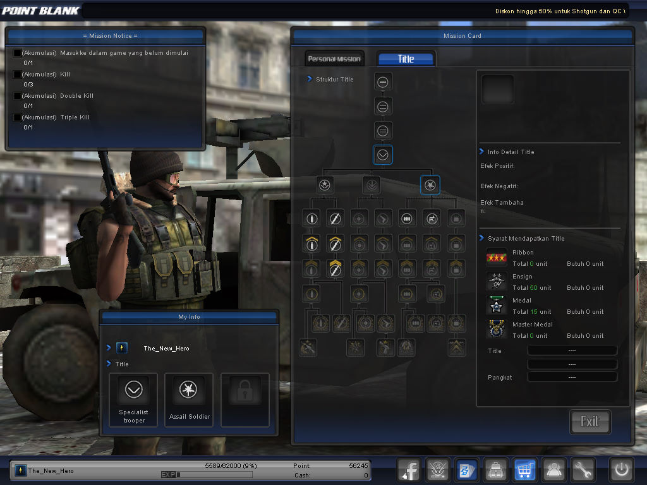Screen dimensions: 647x485
Task: Select the plain radio device title icon
Action: coord(432,219)
